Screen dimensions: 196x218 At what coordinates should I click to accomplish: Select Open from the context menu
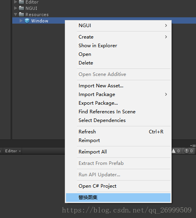(118, 54)
